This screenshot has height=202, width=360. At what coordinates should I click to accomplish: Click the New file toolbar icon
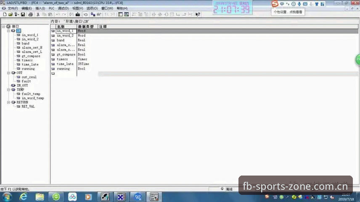[x=5, y=14]
